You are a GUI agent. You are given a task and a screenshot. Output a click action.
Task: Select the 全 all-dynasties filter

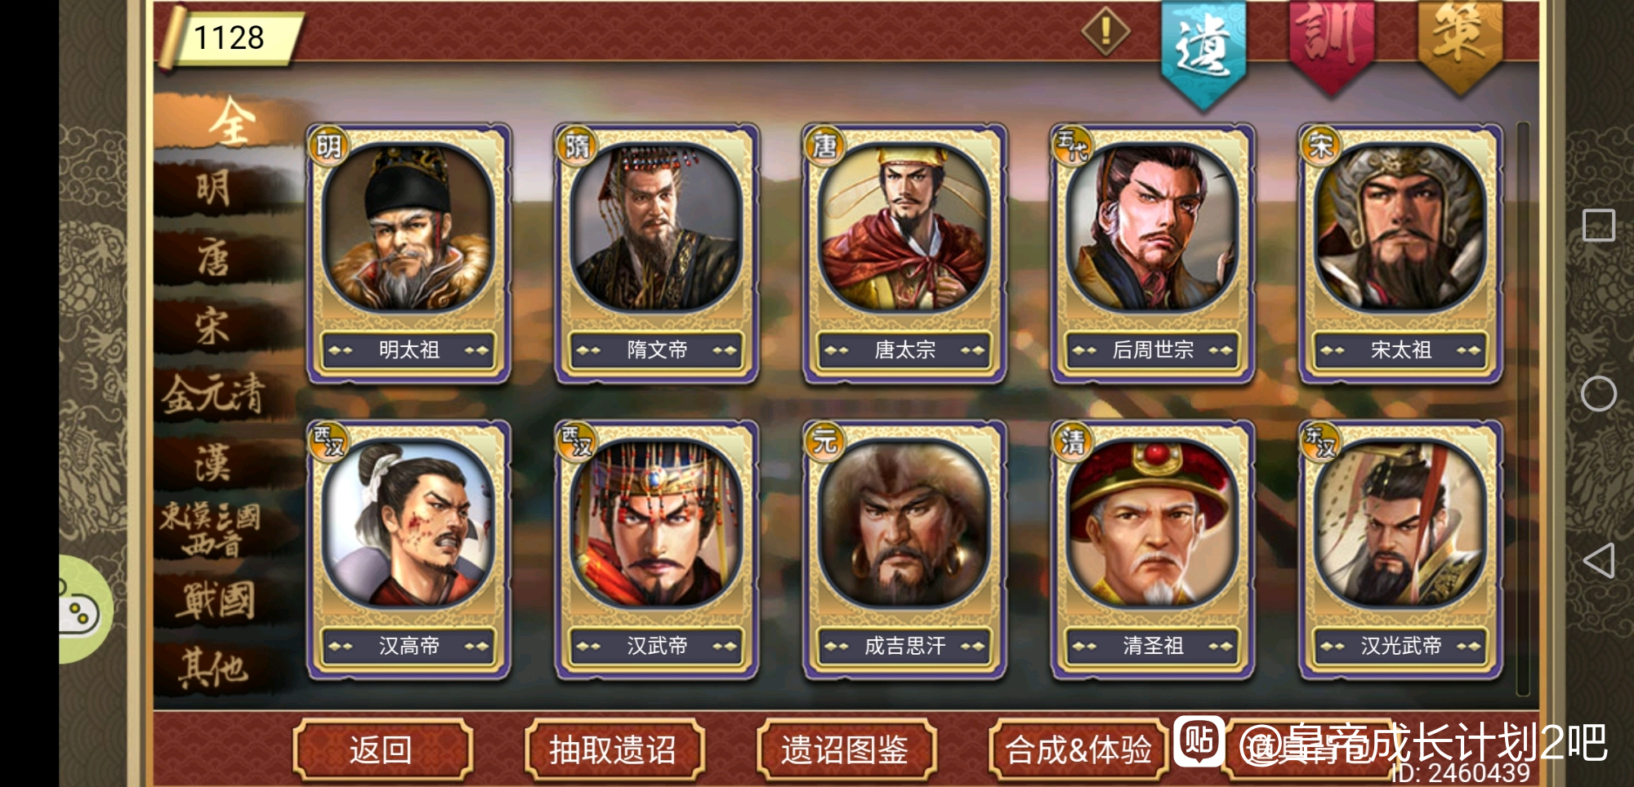pyautogui.click(x=231, y=122)
